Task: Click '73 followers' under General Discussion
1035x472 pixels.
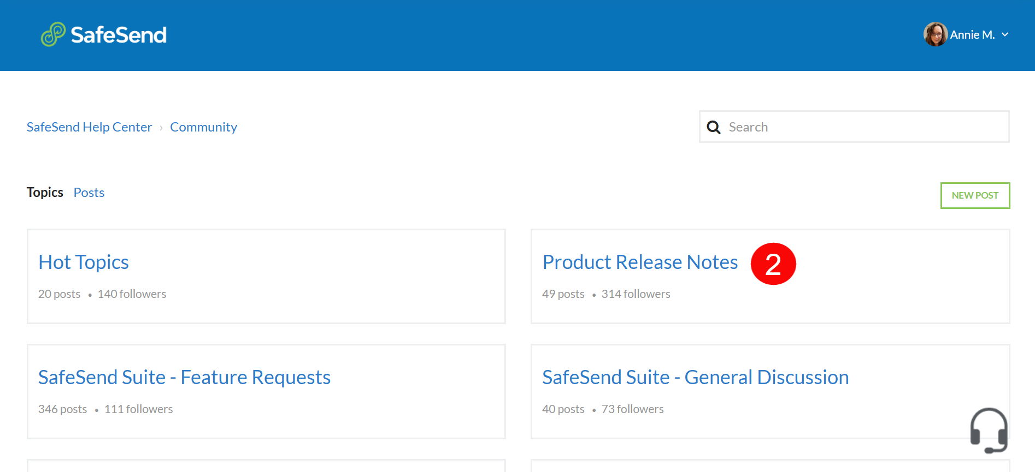Action: click(632, 409)
